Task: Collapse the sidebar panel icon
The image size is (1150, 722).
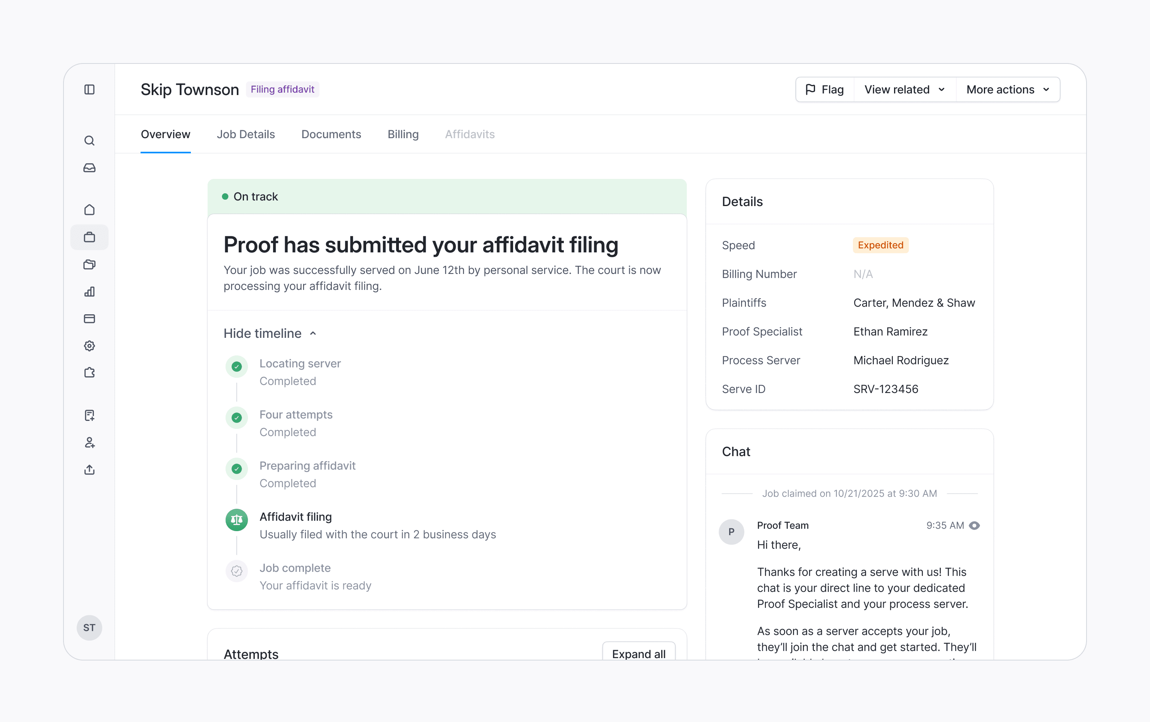Action: coord(89,89)
